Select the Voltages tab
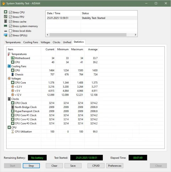 [x=45, y=42]
